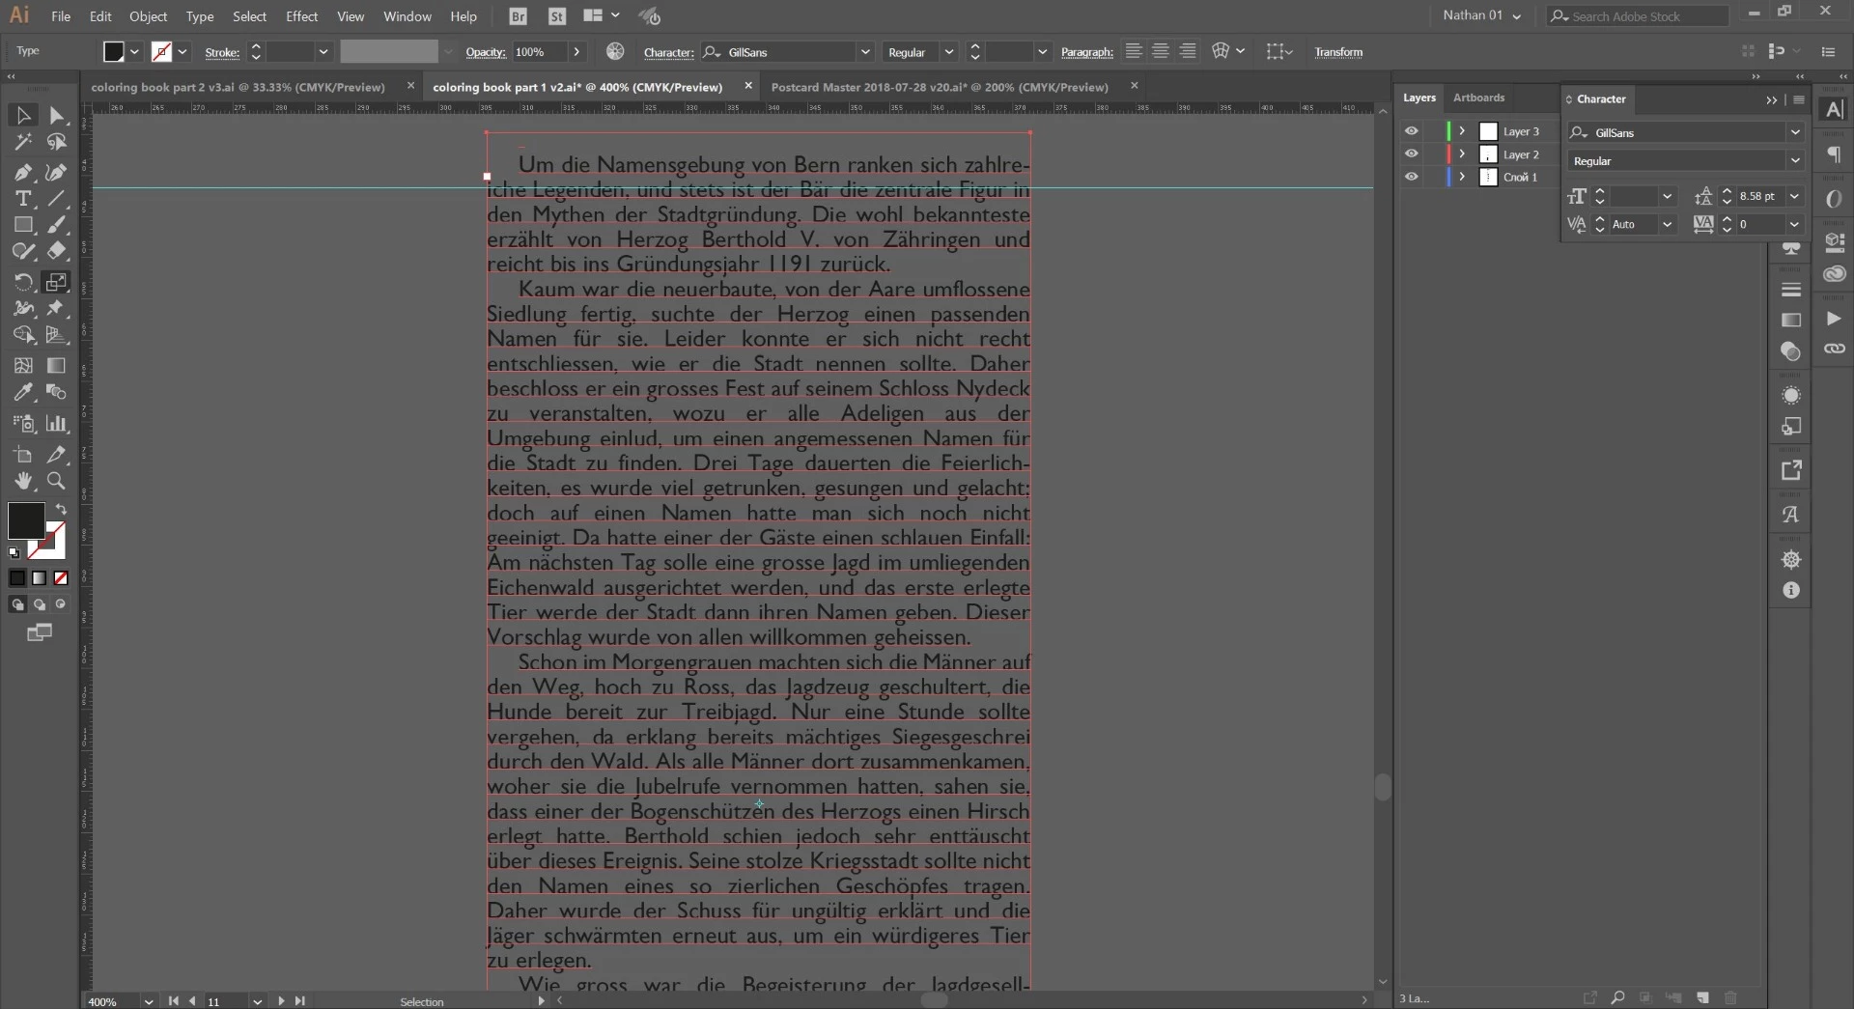Select the Rotate tool
This screenshot has height=1009, width=1854.
coord(23,282)
